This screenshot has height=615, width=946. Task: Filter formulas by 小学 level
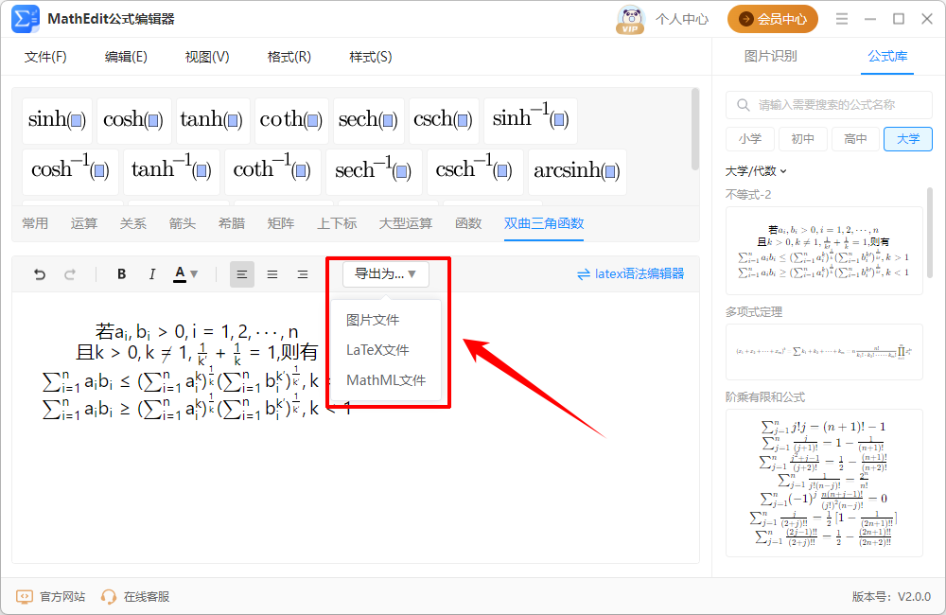750,139
